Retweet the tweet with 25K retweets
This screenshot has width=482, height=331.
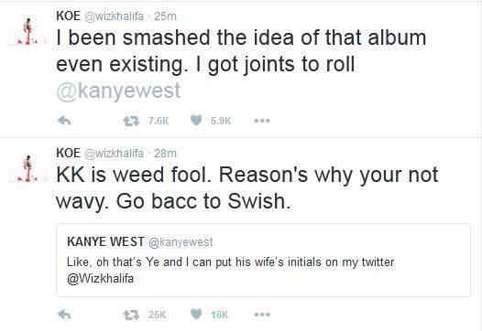(131, 315)
